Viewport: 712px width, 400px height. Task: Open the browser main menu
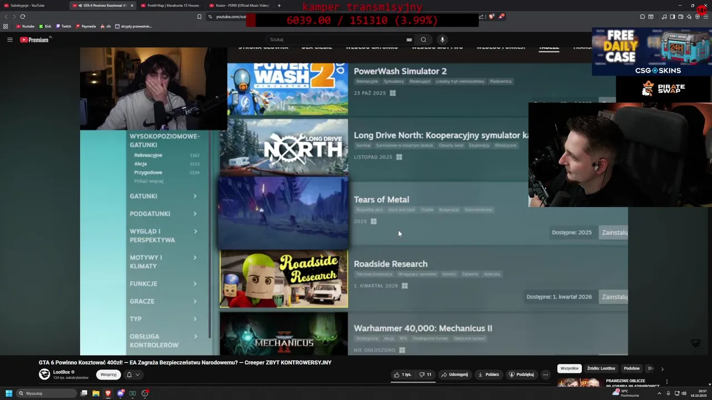[x=706, y=17]
